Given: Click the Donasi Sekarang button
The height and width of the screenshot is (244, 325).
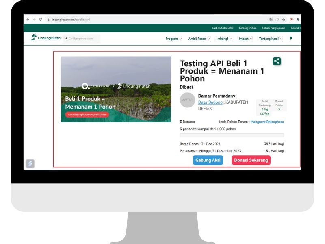Looking at the screenshot, I should coord(251,160).
